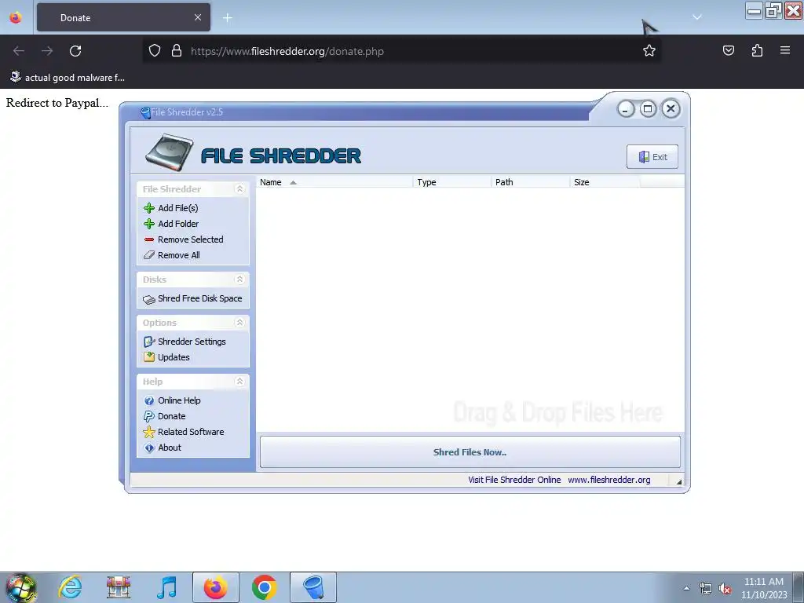Click the 'Redirect to Paypal...' text
The height and width of the screenshot is (603, 804).
(57, 103)
